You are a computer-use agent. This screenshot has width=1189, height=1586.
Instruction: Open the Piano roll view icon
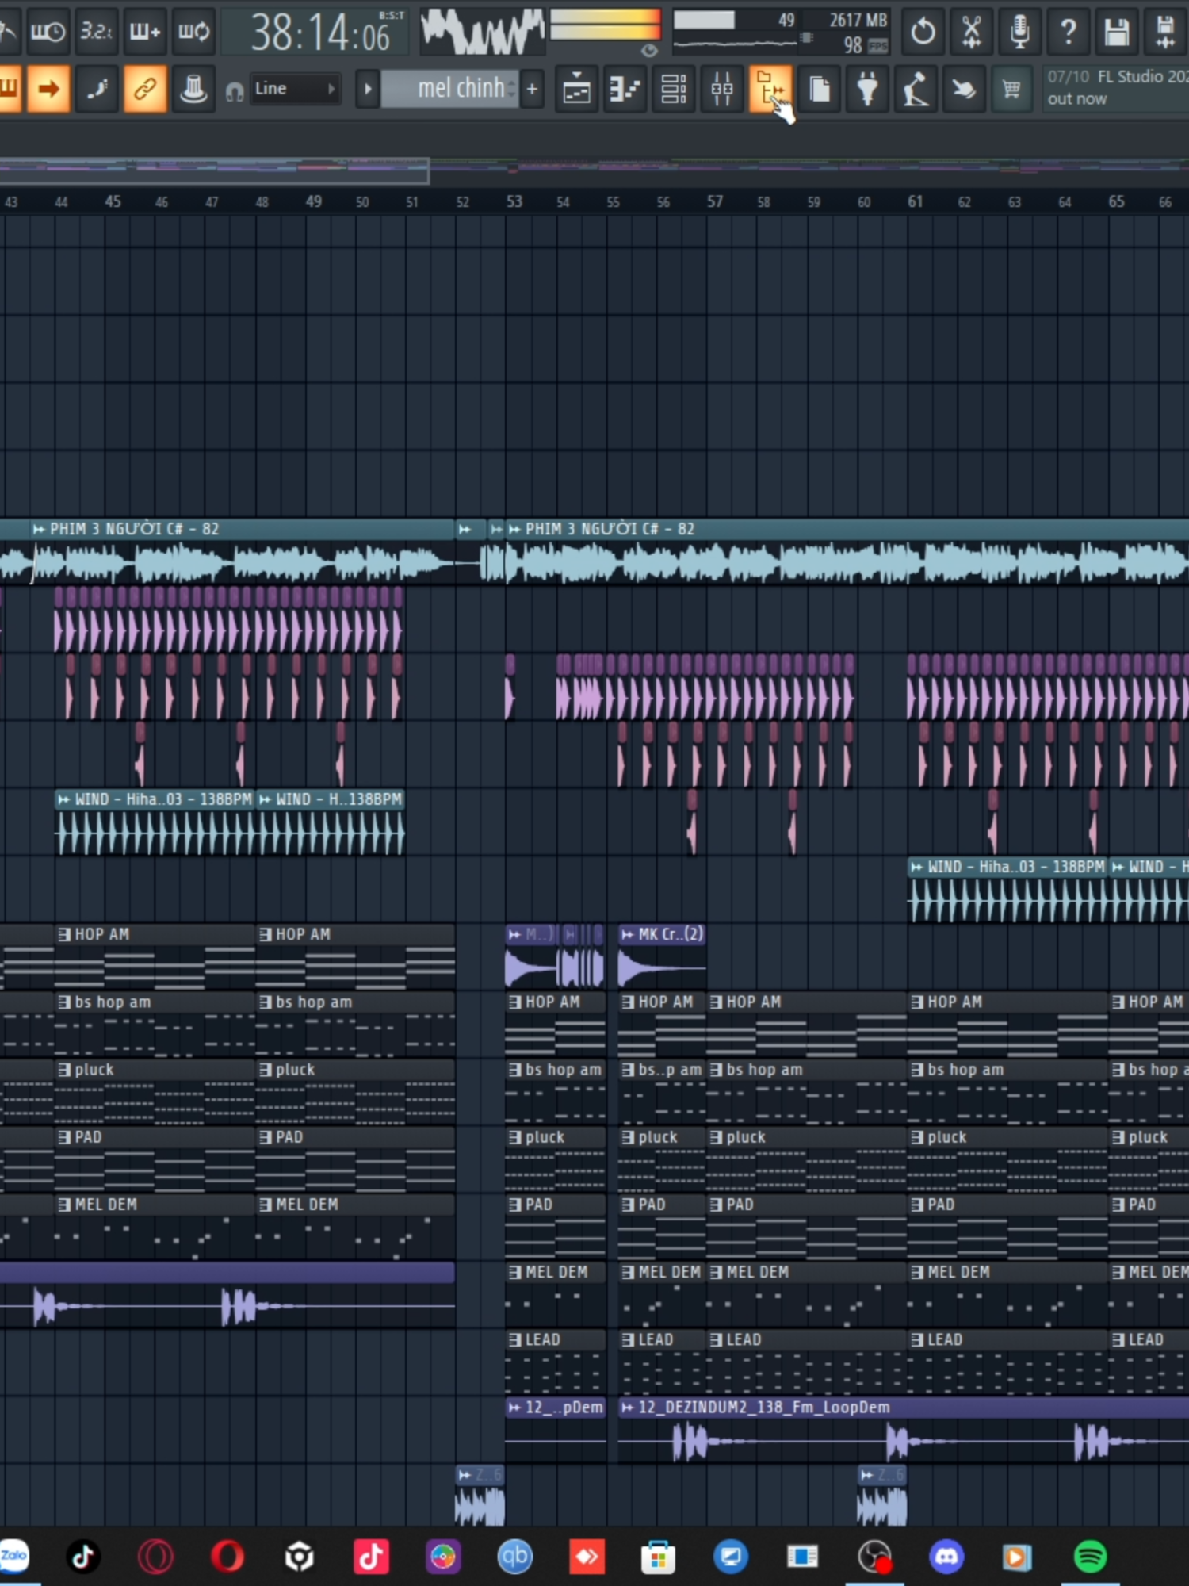point(625,90)
